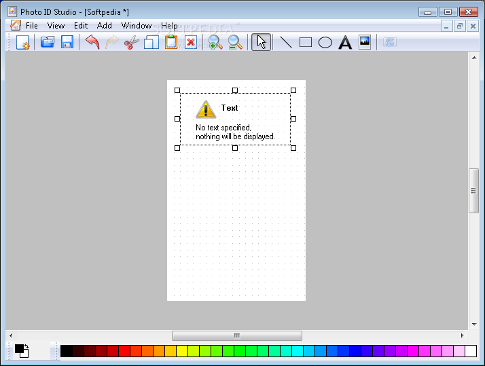Select the Add Image tool icon
The image size is (485, 366).
click(x=365, y=42)
